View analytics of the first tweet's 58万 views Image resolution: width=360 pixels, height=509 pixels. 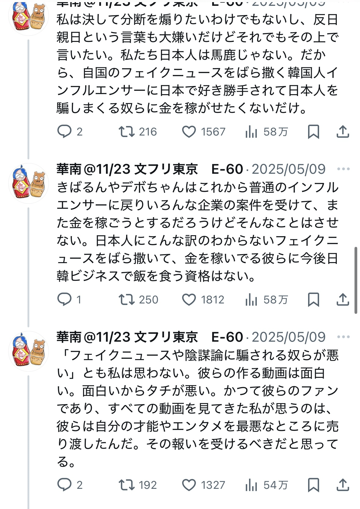coord(252,132)
